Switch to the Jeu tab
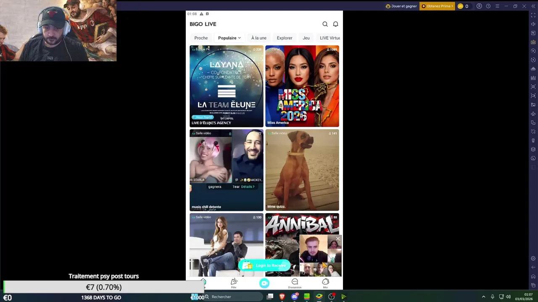This screenshot has width=538, height=302. click(x=306, y=38)
